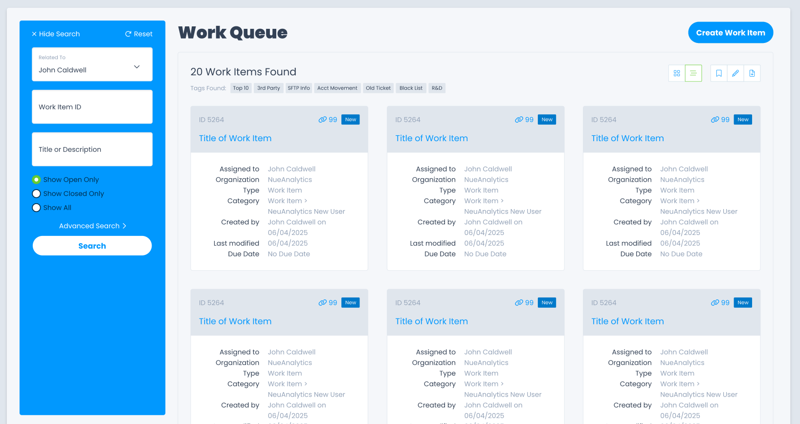
Task: Open the Related To dropdown
Action: click(x=92, y=64)
